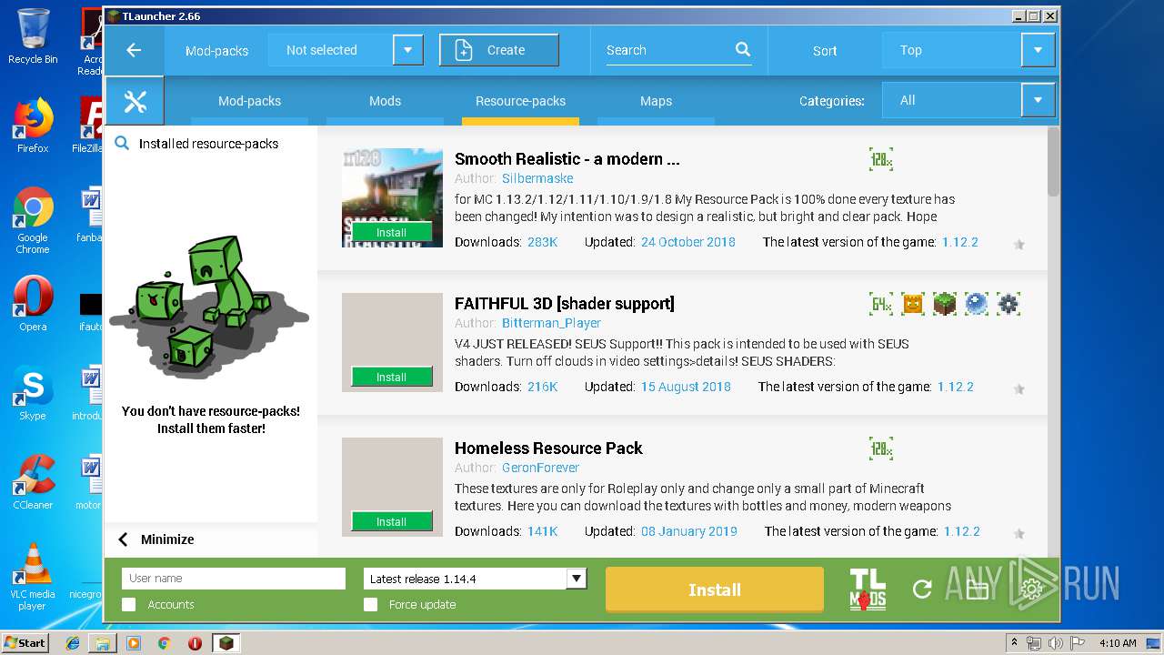Click the 128x badge on Smooth Realistic
Image resolution: width=1164 pixels, height=655 pixels.
click(x=881, y=159)
